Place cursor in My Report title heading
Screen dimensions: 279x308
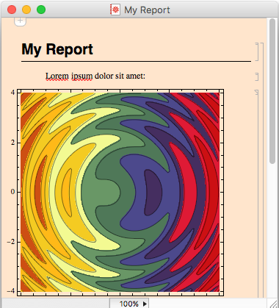coord(57,49)
